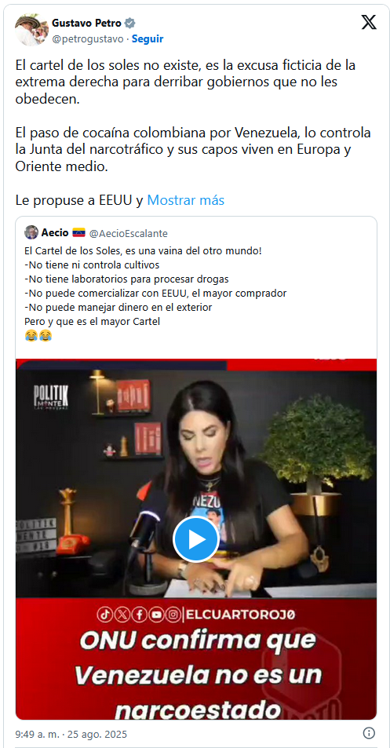The width and height of the screenshot is (390, 748).
Task: Click the Politik Mente logo in video
Action: tap(51, 397)
